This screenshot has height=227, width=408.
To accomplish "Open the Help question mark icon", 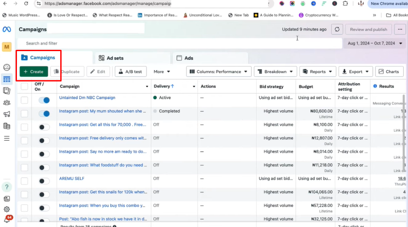I will click(7, 187).
